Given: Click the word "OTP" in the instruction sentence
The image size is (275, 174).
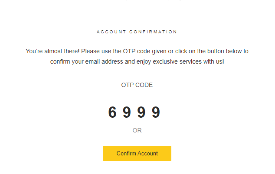Looking at the screenshot, I should click(129, 51).
